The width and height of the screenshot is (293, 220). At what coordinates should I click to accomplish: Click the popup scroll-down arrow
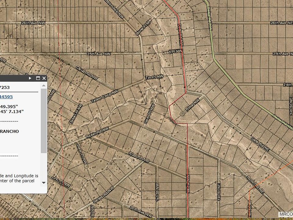[44, 183]
